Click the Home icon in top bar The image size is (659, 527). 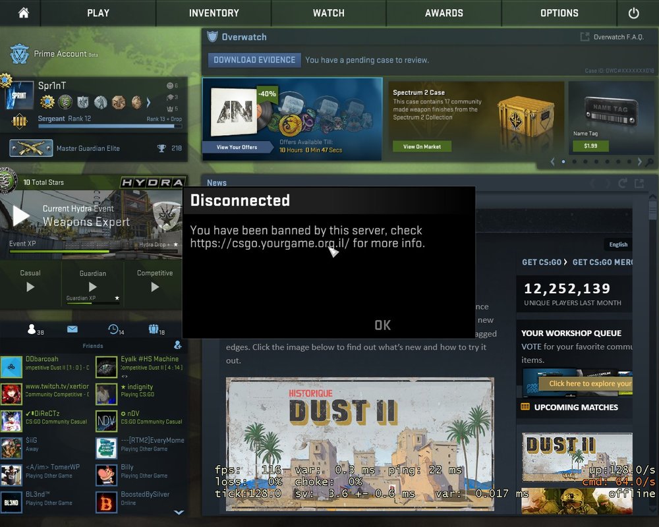(24, 13)
